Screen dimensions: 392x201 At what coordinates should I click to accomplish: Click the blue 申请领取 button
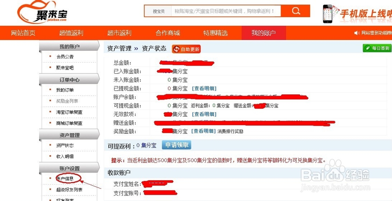tap(176, 145)
